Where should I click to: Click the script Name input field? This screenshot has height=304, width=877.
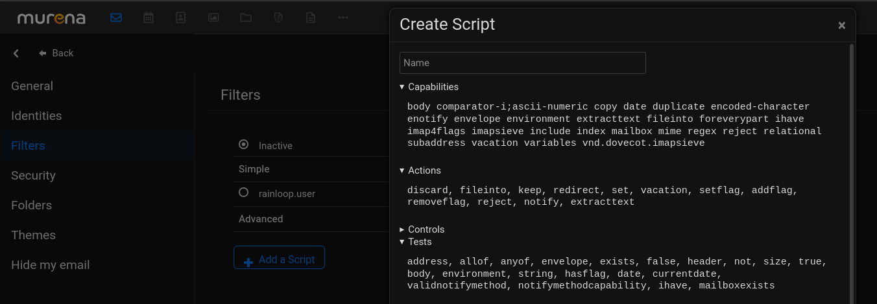point(523,63)
